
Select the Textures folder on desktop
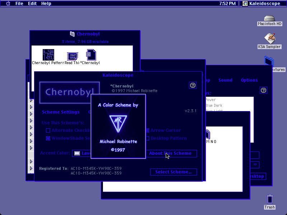coord(269,61)
